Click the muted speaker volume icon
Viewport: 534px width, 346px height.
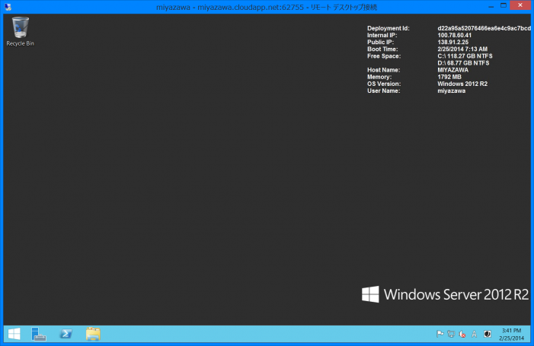point(462,334)
